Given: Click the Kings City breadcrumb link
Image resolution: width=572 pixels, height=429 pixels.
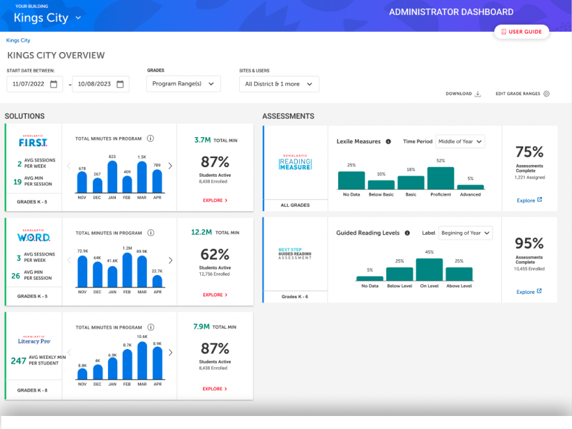Looking at the screenshot, I should [18, 40].
